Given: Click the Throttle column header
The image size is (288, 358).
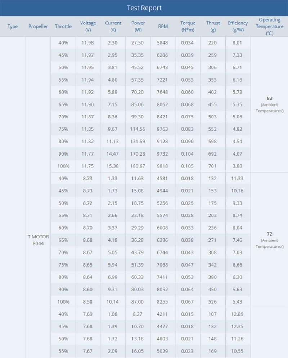Looking at the screenshot, I should (63, 26).
